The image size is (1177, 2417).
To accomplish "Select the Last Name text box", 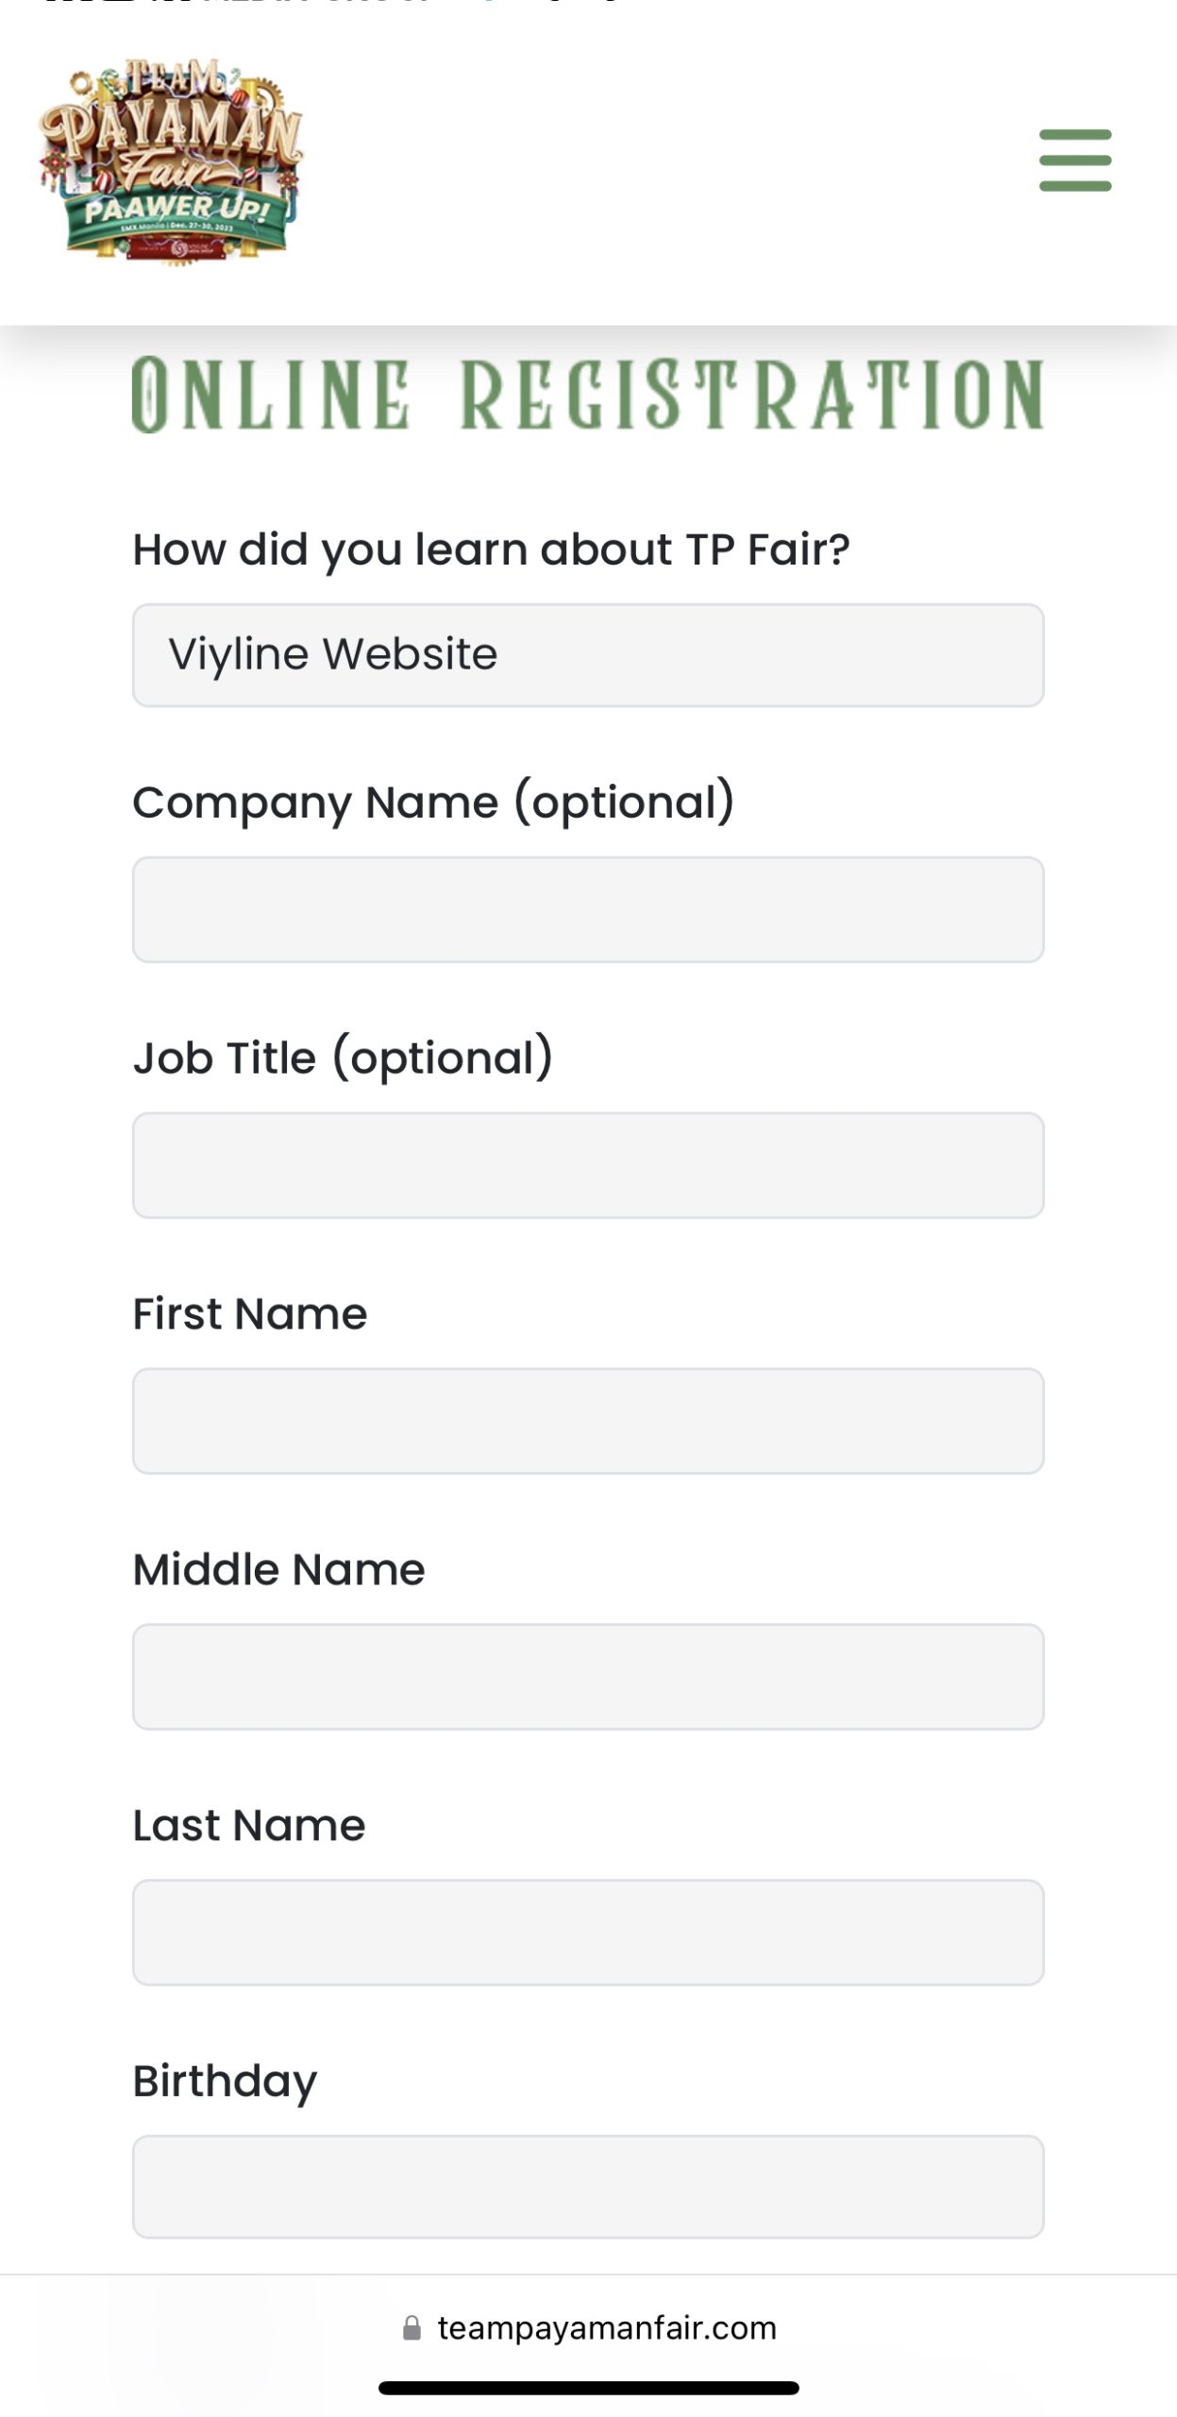I will pos(587,1933).
